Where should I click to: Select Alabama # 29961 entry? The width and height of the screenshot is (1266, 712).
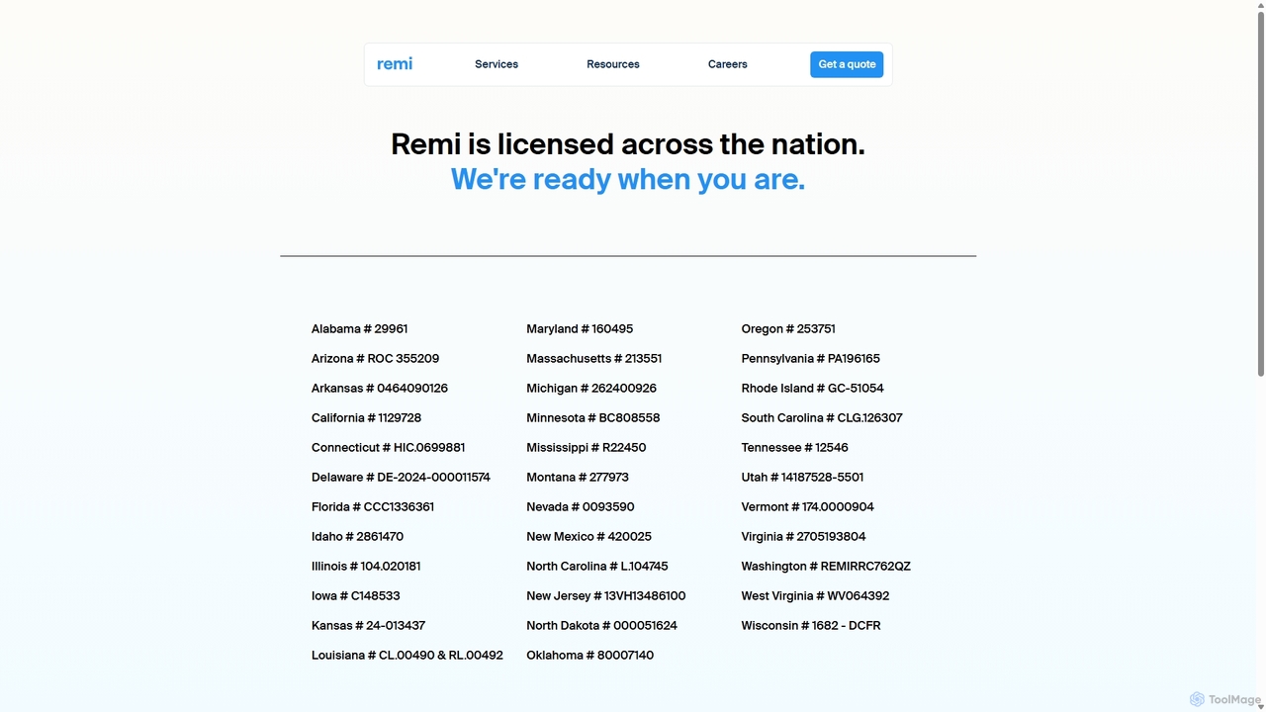click(x=359, y=329)
